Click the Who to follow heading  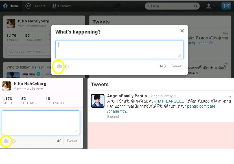18,67
